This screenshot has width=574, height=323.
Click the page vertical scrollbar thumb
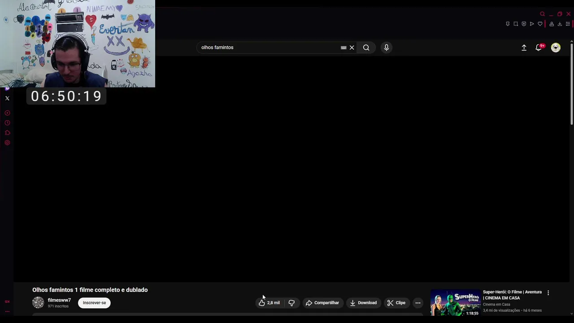click(571, 84)
